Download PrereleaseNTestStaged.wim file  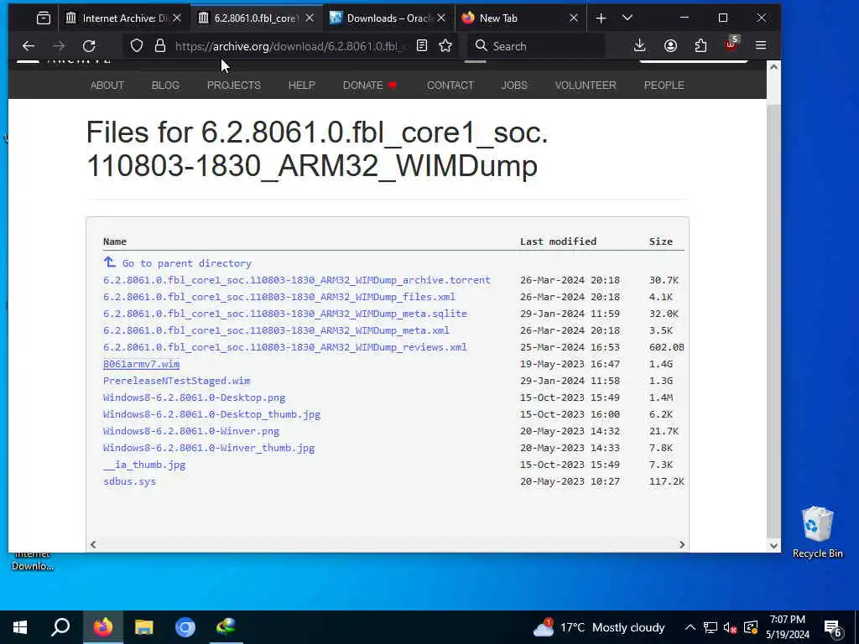(176, 381)
